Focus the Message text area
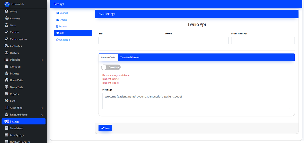Image resolution: width=304 pixels, height=143 pixels. coord(196,101)
